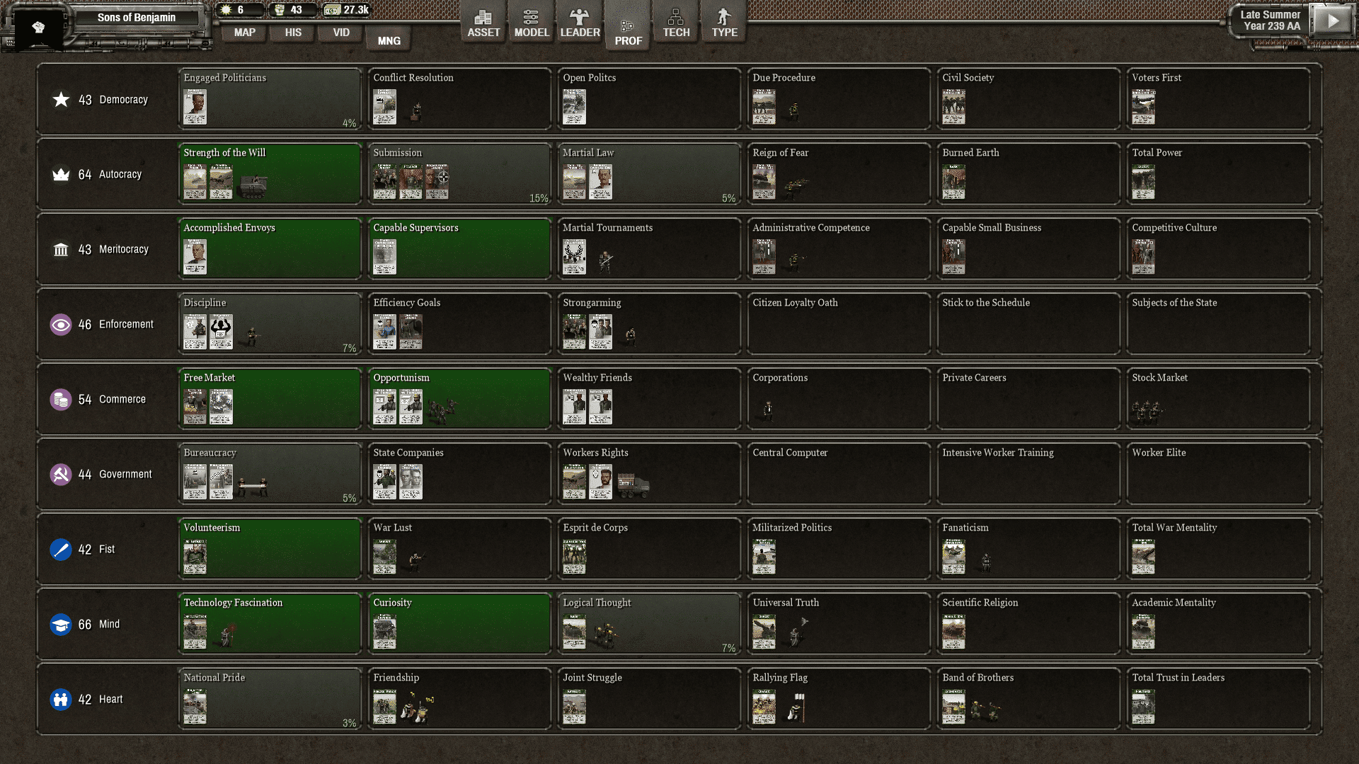Click the Commerce coins icon
Viewport: 1359px width, 764px height.
[61, 400]
